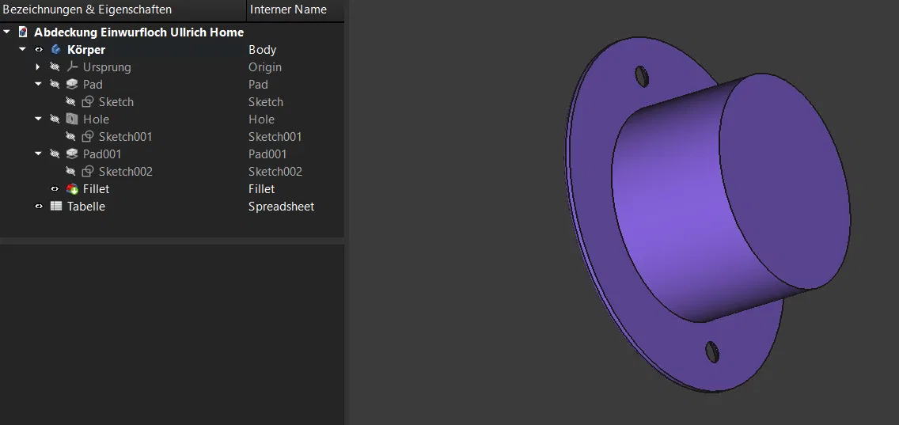Select the Körper label in the tree
The image size is (899, 425).
(86, 50)
